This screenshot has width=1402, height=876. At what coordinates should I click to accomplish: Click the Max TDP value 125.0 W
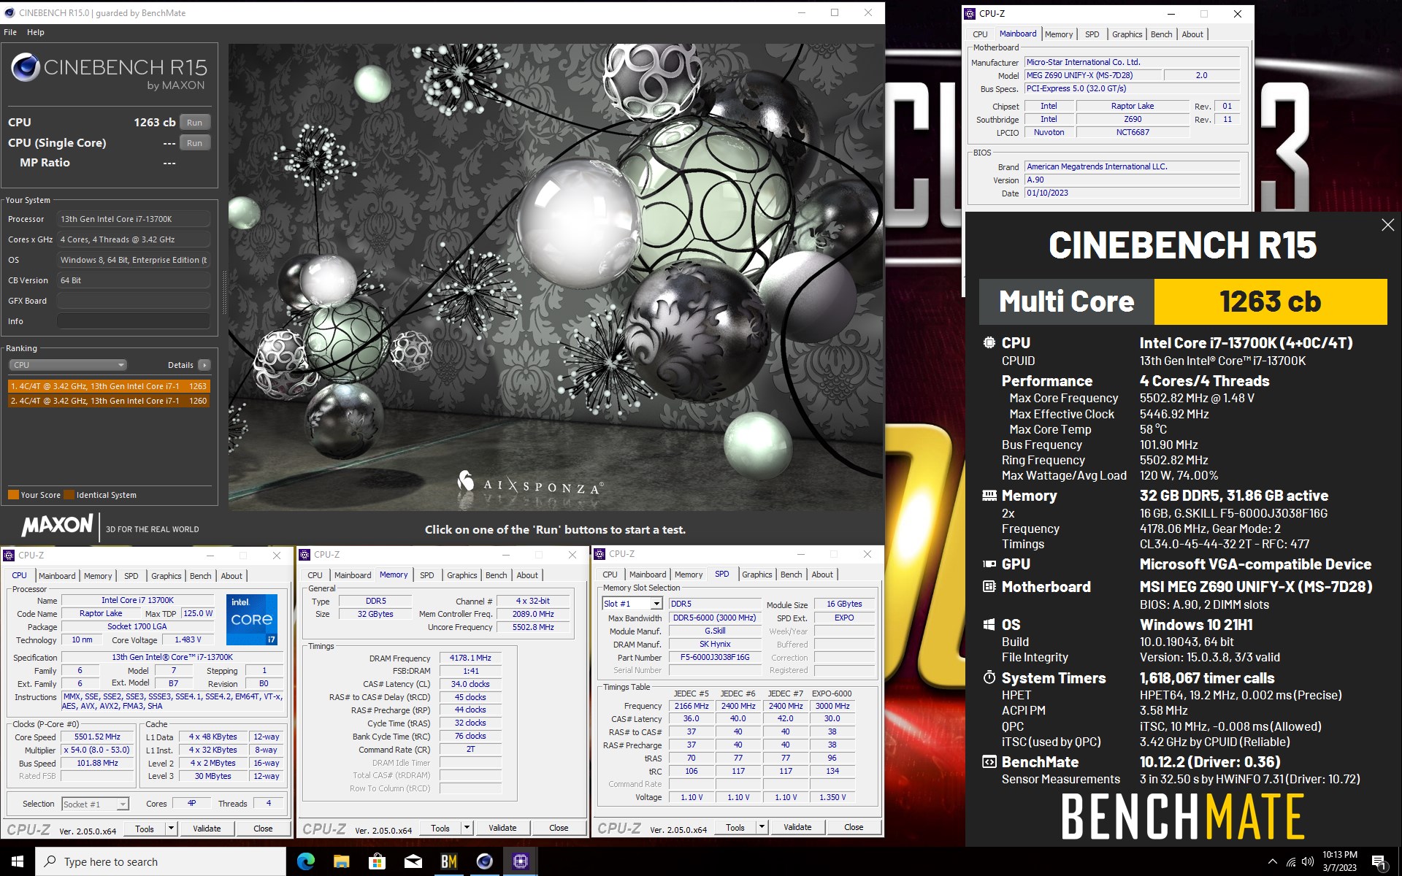pyautogui.click(x=197, y=613)
